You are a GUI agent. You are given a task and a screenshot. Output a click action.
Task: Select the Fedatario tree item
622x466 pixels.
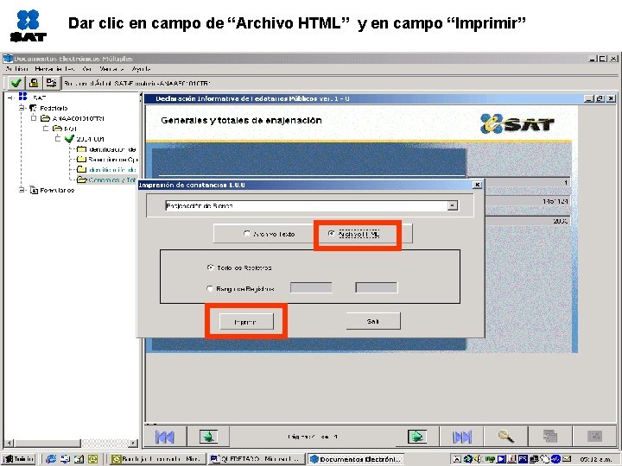click(48, 108)
